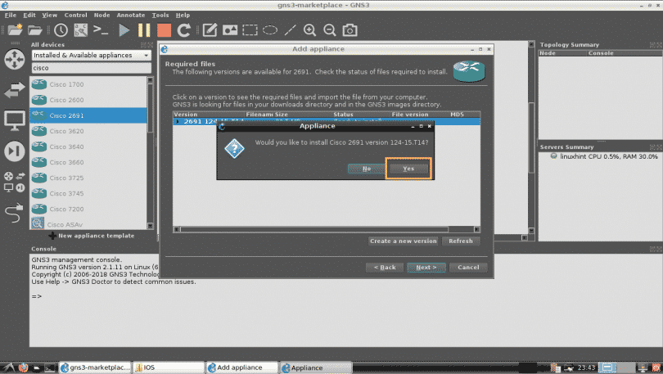
Task: Switch to gns3-marketplace taskbar window
Action: pos(95,367)
